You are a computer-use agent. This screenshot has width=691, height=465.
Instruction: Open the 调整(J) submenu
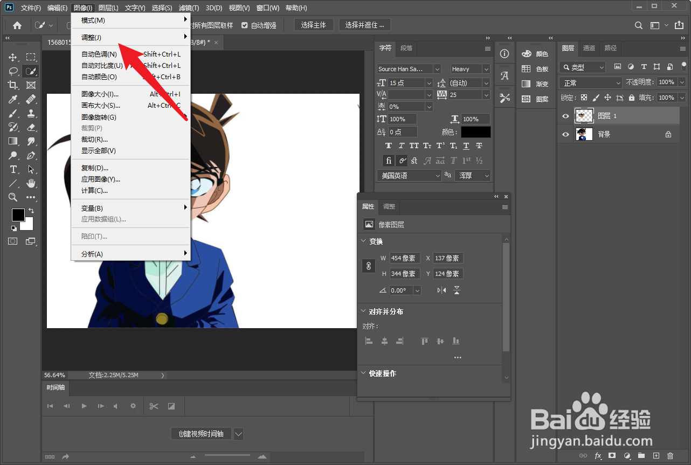tap(131, 37)
